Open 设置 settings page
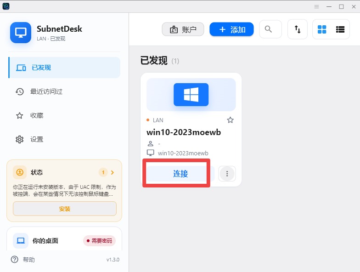Image resolution: width=360 pixels, height=272 pixels. [64, 139]
